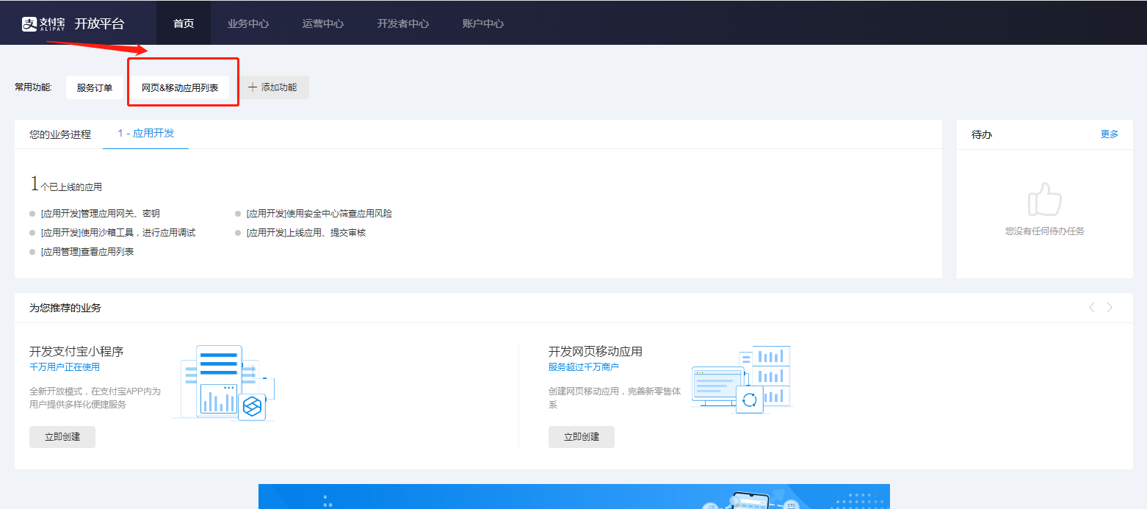Screen dimensions: 1147x509
Task: Click the thumbs-up icon in 待办 panel
Action: (1044, 199)
